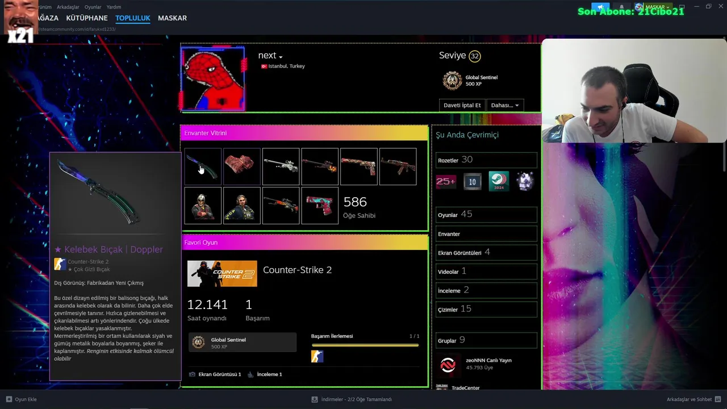Open Videolar 1 link
The height and width of the screenshot is (409, 727).
click(486, 272)
